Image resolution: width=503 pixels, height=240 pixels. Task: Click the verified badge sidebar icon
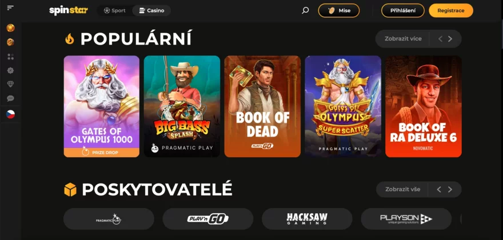(10, 71)
